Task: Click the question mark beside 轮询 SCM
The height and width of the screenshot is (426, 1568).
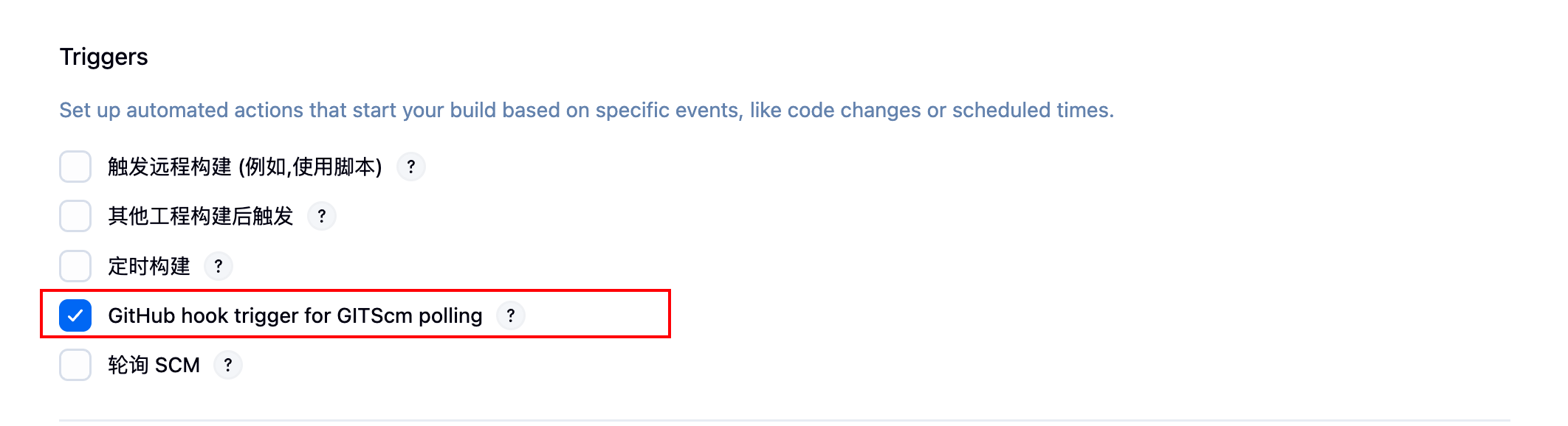Action: [228, 365]
